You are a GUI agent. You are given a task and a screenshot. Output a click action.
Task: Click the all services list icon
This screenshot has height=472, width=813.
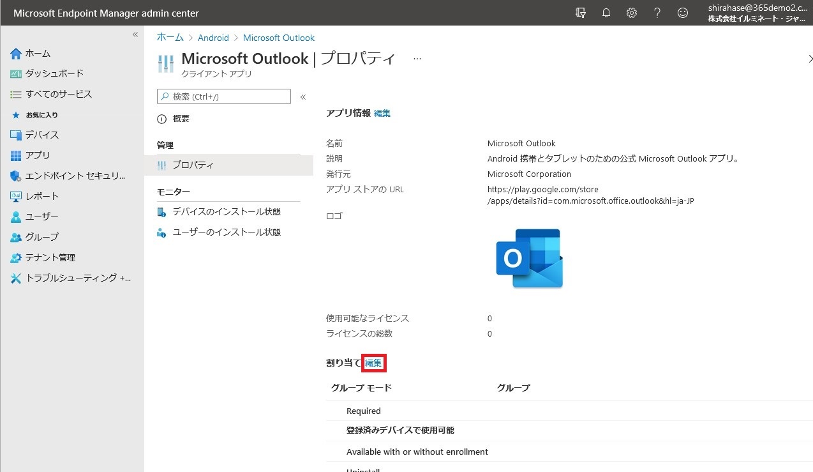(x=16, y=94)
